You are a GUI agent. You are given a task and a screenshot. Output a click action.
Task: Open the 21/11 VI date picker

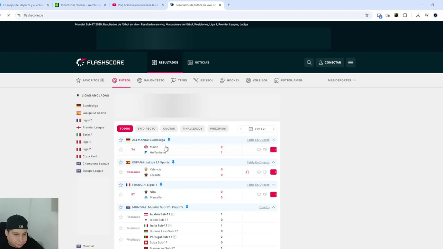pos(257,129)
